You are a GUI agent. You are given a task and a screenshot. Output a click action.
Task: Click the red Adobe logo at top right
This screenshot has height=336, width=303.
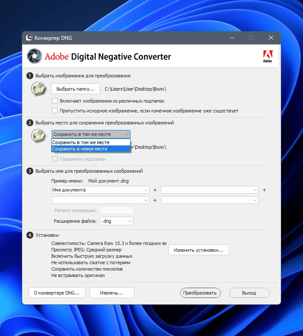[268, 56]
